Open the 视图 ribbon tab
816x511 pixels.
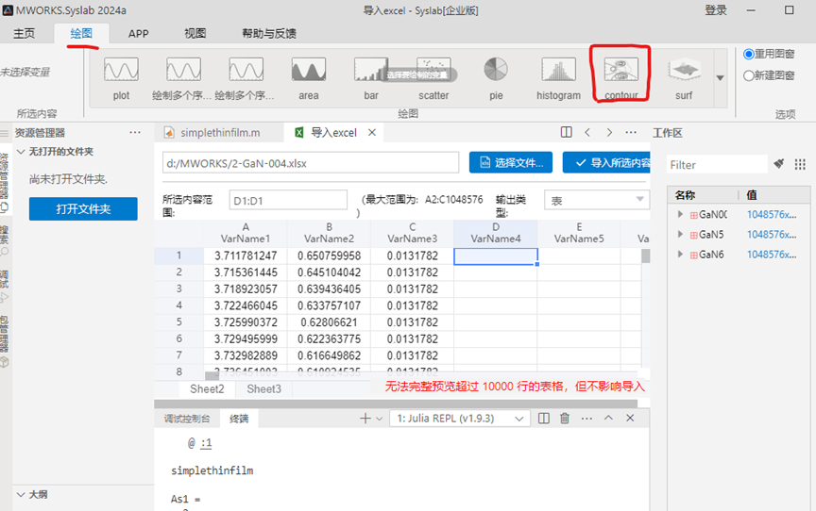[195, 34]
